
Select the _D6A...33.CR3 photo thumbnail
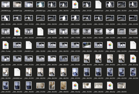pos(5,18)
